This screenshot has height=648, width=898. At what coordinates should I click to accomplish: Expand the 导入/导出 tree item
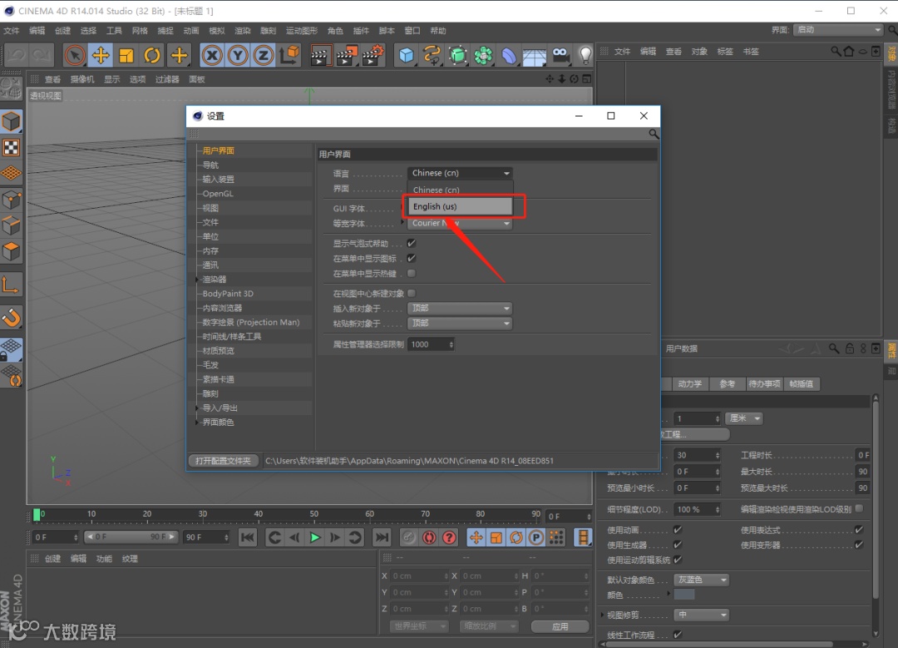pos(198,408)
